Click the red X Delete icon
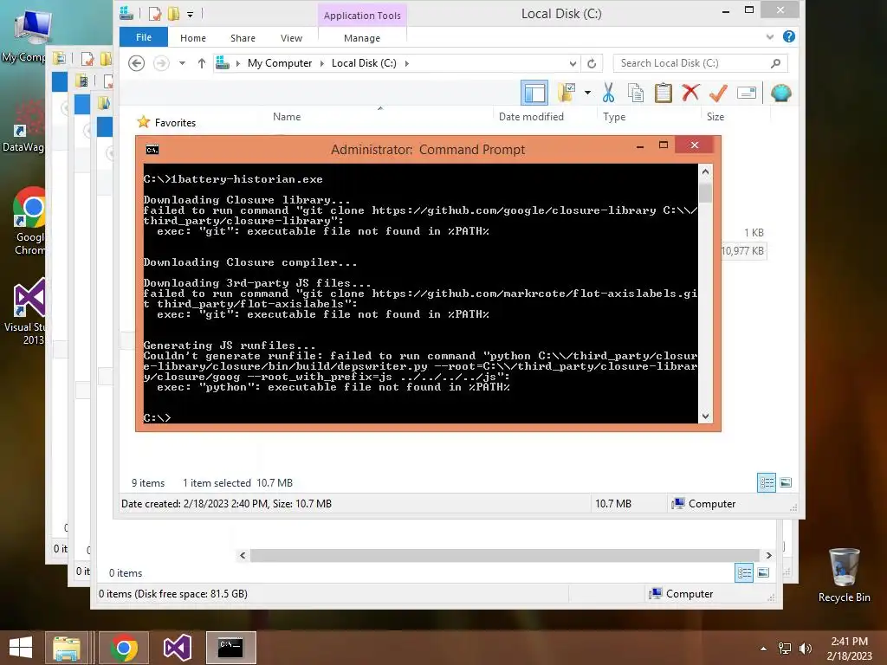The width and height of the screenshot is (887, 665). 690,93
